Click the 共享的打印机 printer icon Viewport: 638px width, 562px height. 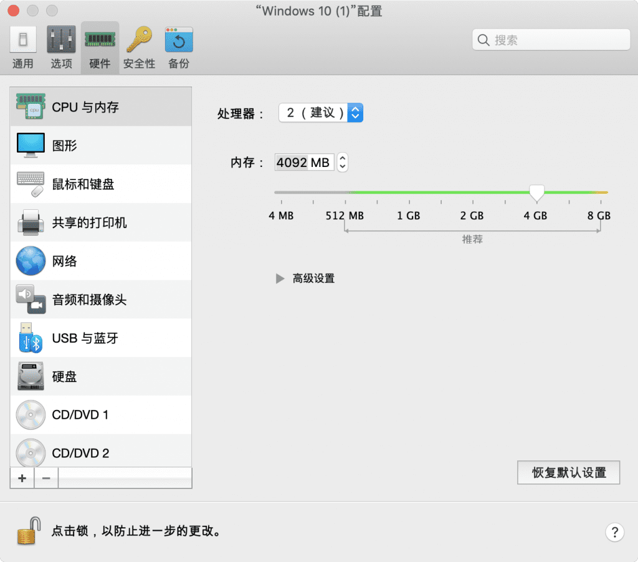click(x=30, y=222)
